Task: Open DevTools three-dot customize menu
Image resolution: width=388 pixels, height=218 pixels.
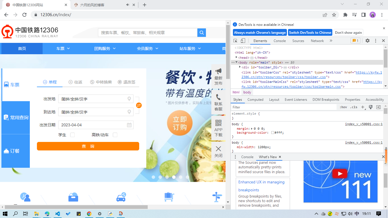Action: point(376,41)
